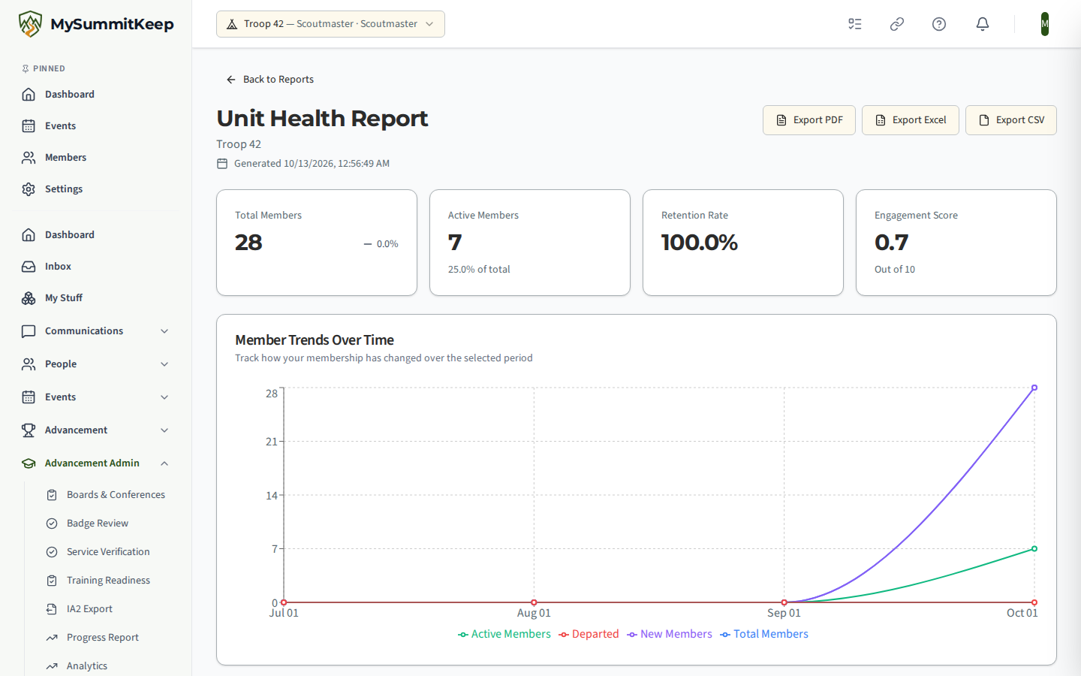Collapse the Advancement Admin section
The width and height of the screenshot is (1081, 676).
click(96, 463)
